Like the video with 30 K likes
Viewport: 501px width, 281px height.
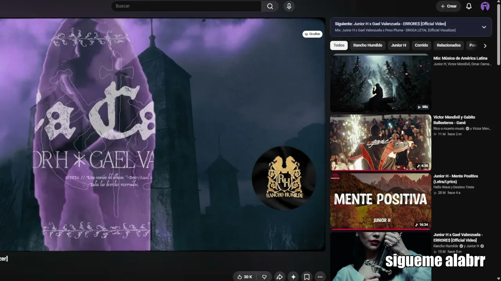click(x=244, y=277)
